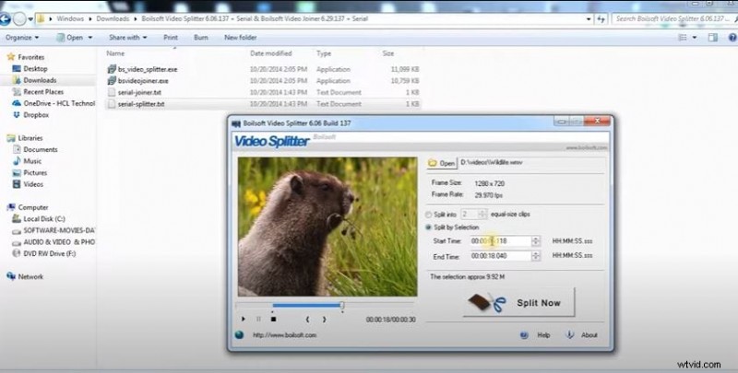The width and height of the screenshot is (738, 373).
Task: Sort files by the Name column
Action: pyautogui.click(x=115, y=53)
